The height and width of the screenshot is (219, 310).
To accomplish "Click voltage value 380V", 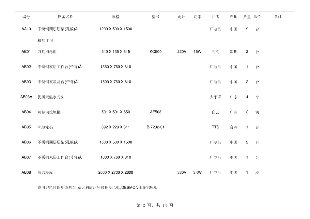I will click(x=182, y=172).
